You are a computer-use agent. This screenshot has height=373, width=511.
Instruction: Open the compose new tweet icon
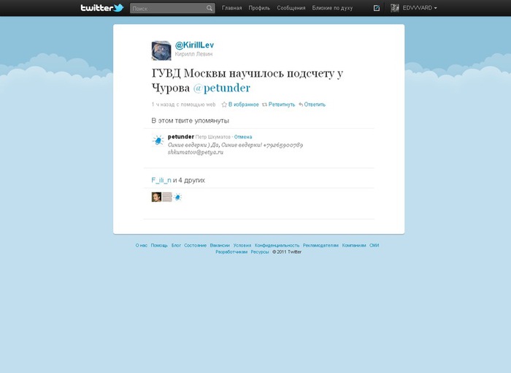tap(377, 8)
